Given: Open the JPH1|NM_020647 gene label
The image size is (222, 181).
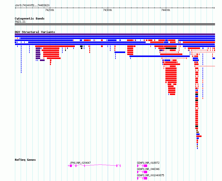Looking at the screenshot, I should [x=80, y=163].
